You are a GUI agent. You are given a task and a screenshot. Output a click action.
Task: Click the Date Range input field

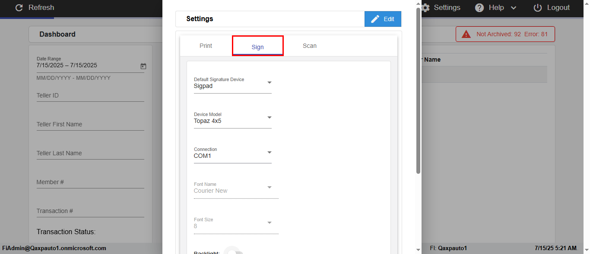[x=90, y=65]
